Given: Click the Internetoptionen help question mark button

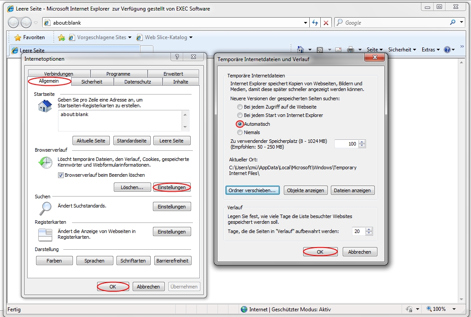Looking at the screenshot, I should point(177,57).
